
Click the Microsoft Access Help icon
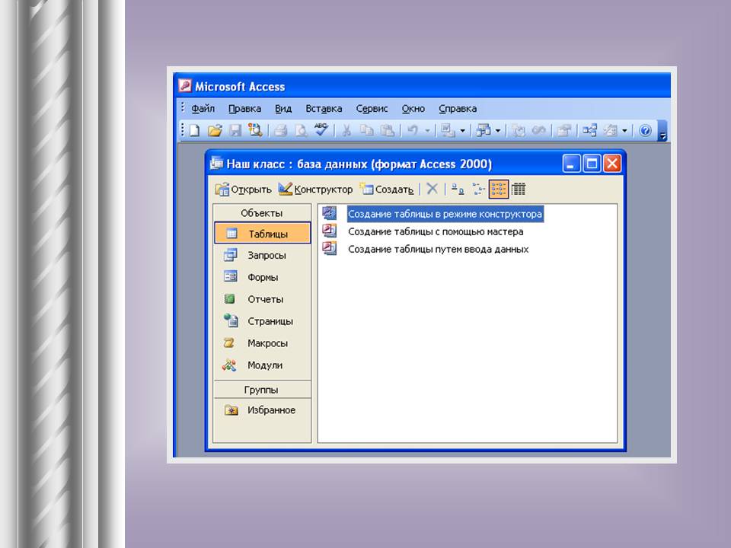(645, 131)
